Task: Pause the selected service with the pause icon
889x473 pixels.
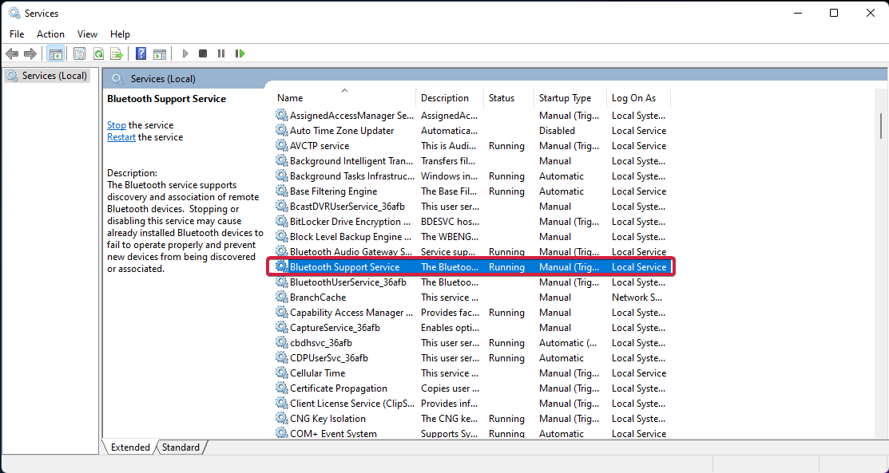Action: 221,53
